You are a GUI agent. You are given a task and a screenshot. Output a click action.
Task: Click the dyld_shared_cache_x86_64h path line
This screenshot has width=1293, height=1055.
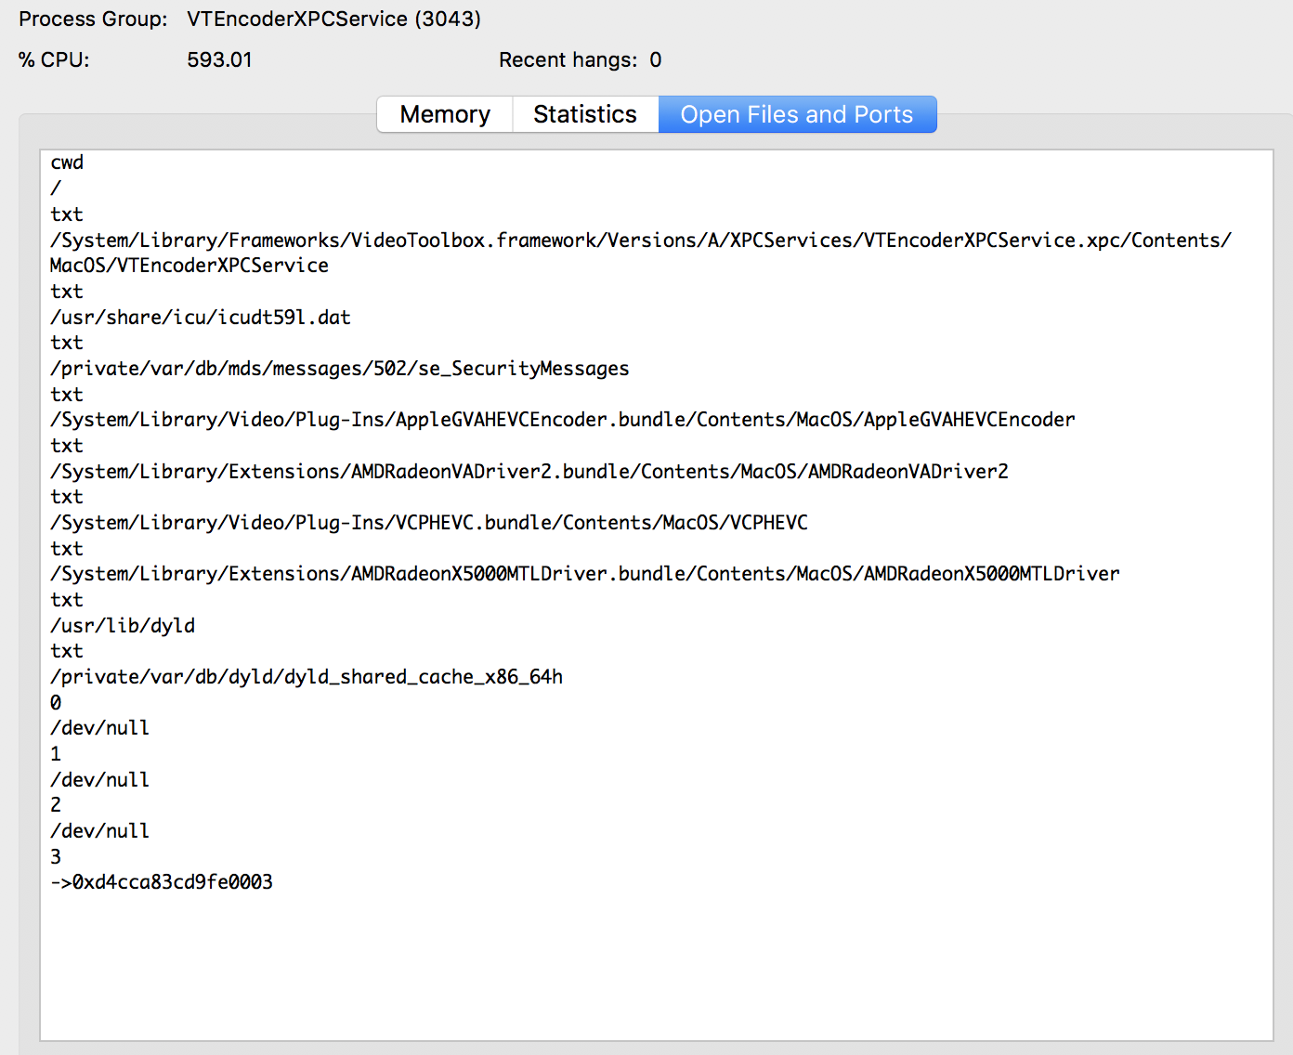pos(307,677)
